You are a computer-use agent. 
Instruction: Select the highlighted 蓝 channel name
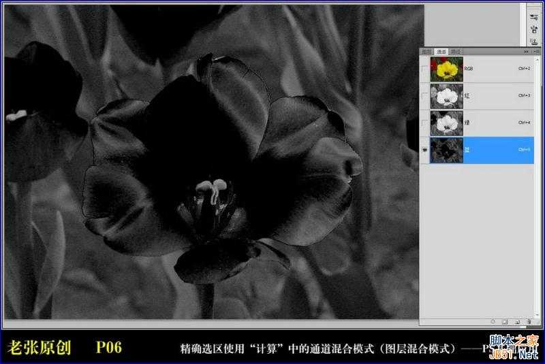pos(467,150)
